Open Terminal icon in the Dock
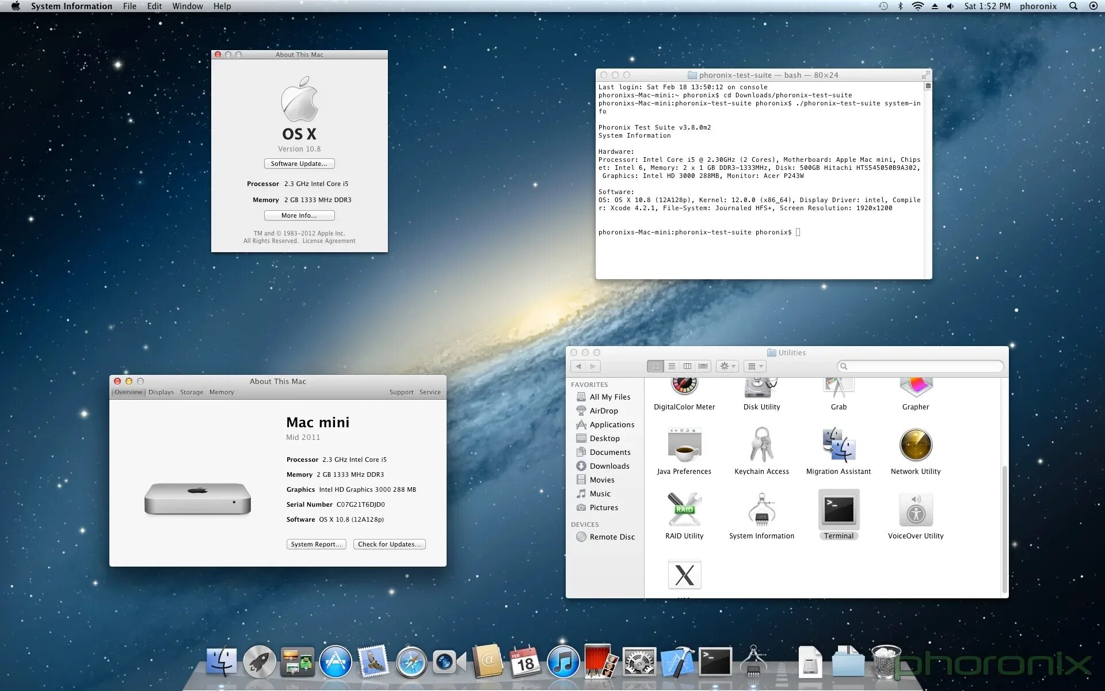This screenshot has width=1105, height=691. pyautogui.click(x=715, y=662)
